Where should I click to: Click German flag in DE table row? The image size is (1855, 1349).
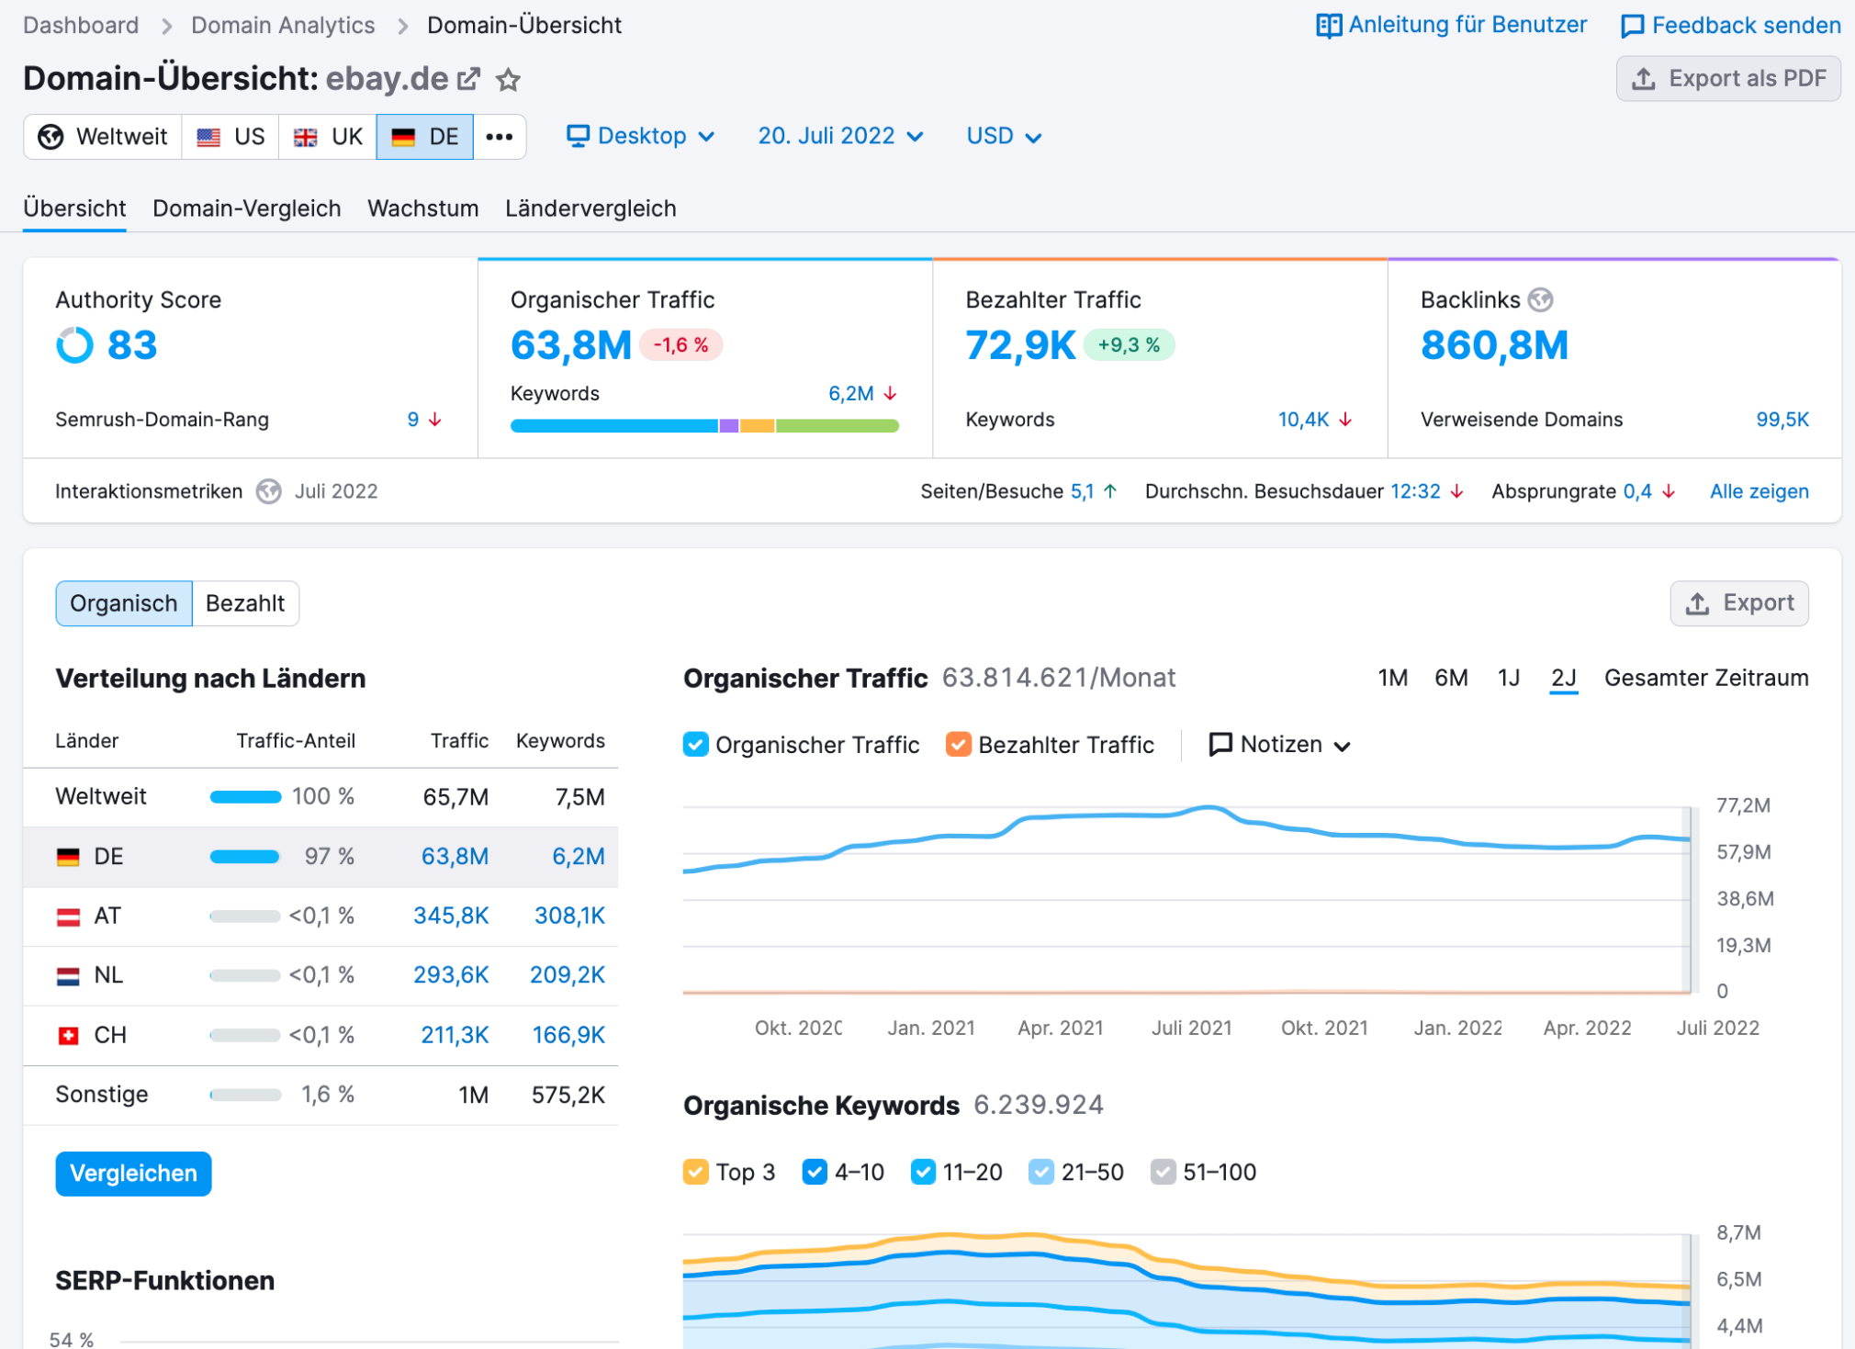(69, 857)
